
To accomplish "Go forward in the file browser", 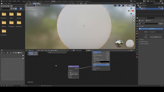I will [x=4, y=6].
